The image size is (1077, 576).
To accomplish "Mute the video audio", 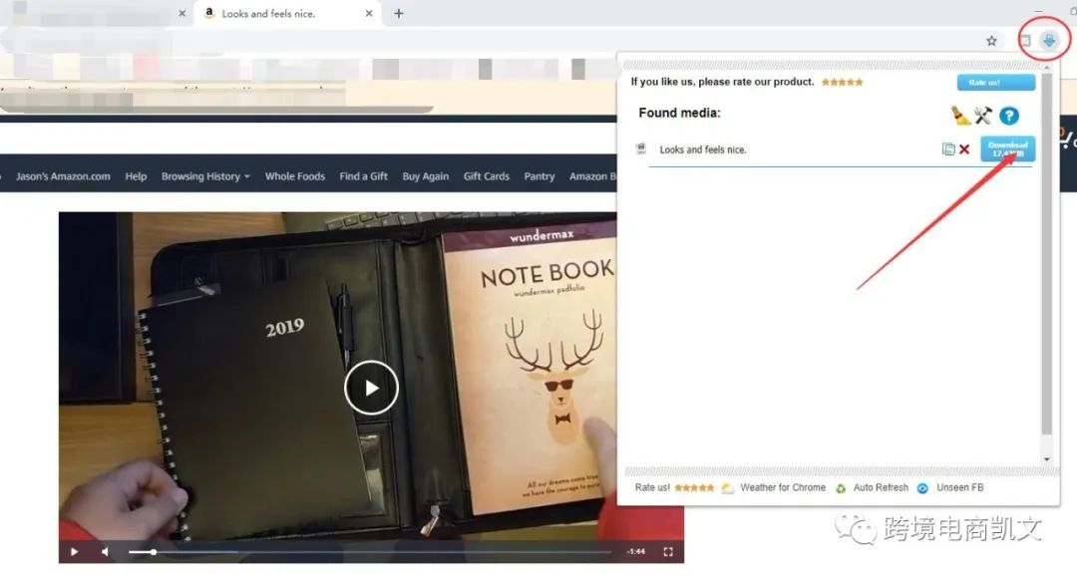I will tap(105, 551).
